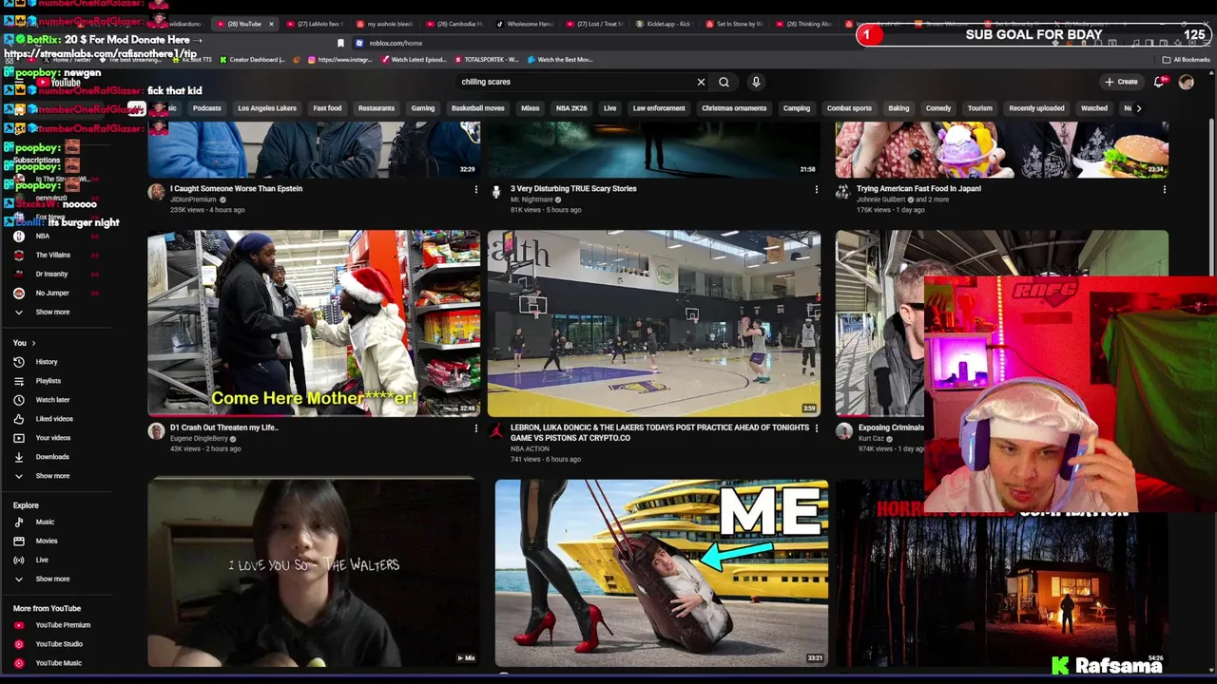The width and height of the screenshot is (1217, 684).
Task: Switch to the 'Kicklet.app - Kick' browser tab
Action: coord(664,24)
